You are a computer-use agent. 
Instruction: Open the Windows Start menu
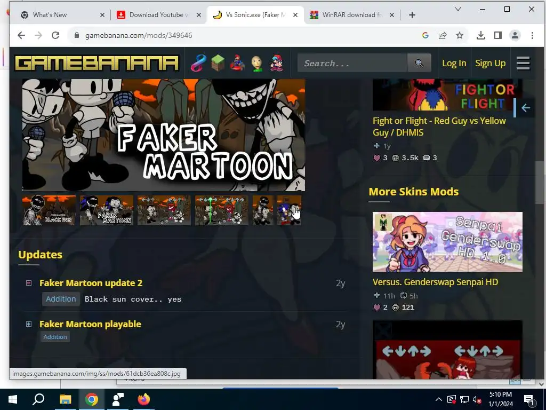pyautogui.click(x=13, y=399)
